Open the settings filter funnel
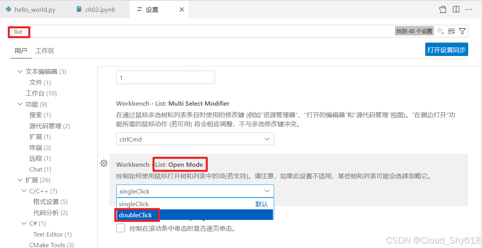The image size is (482, 248). 463,31
